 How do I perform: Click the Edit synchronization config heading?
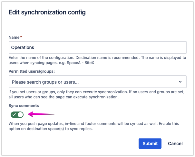click(47, 12)
